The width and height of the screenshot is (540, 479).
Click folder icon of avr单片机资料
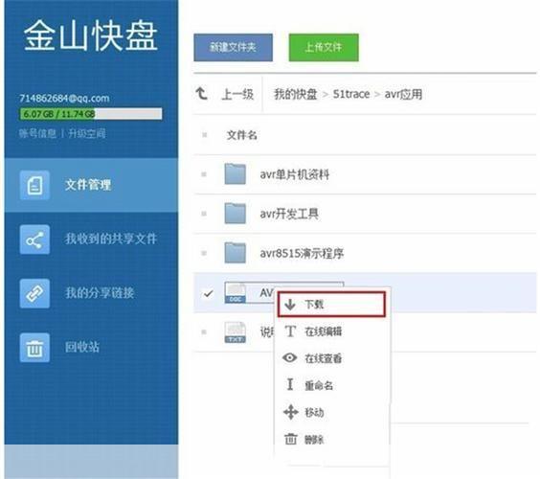pos(236,174)
